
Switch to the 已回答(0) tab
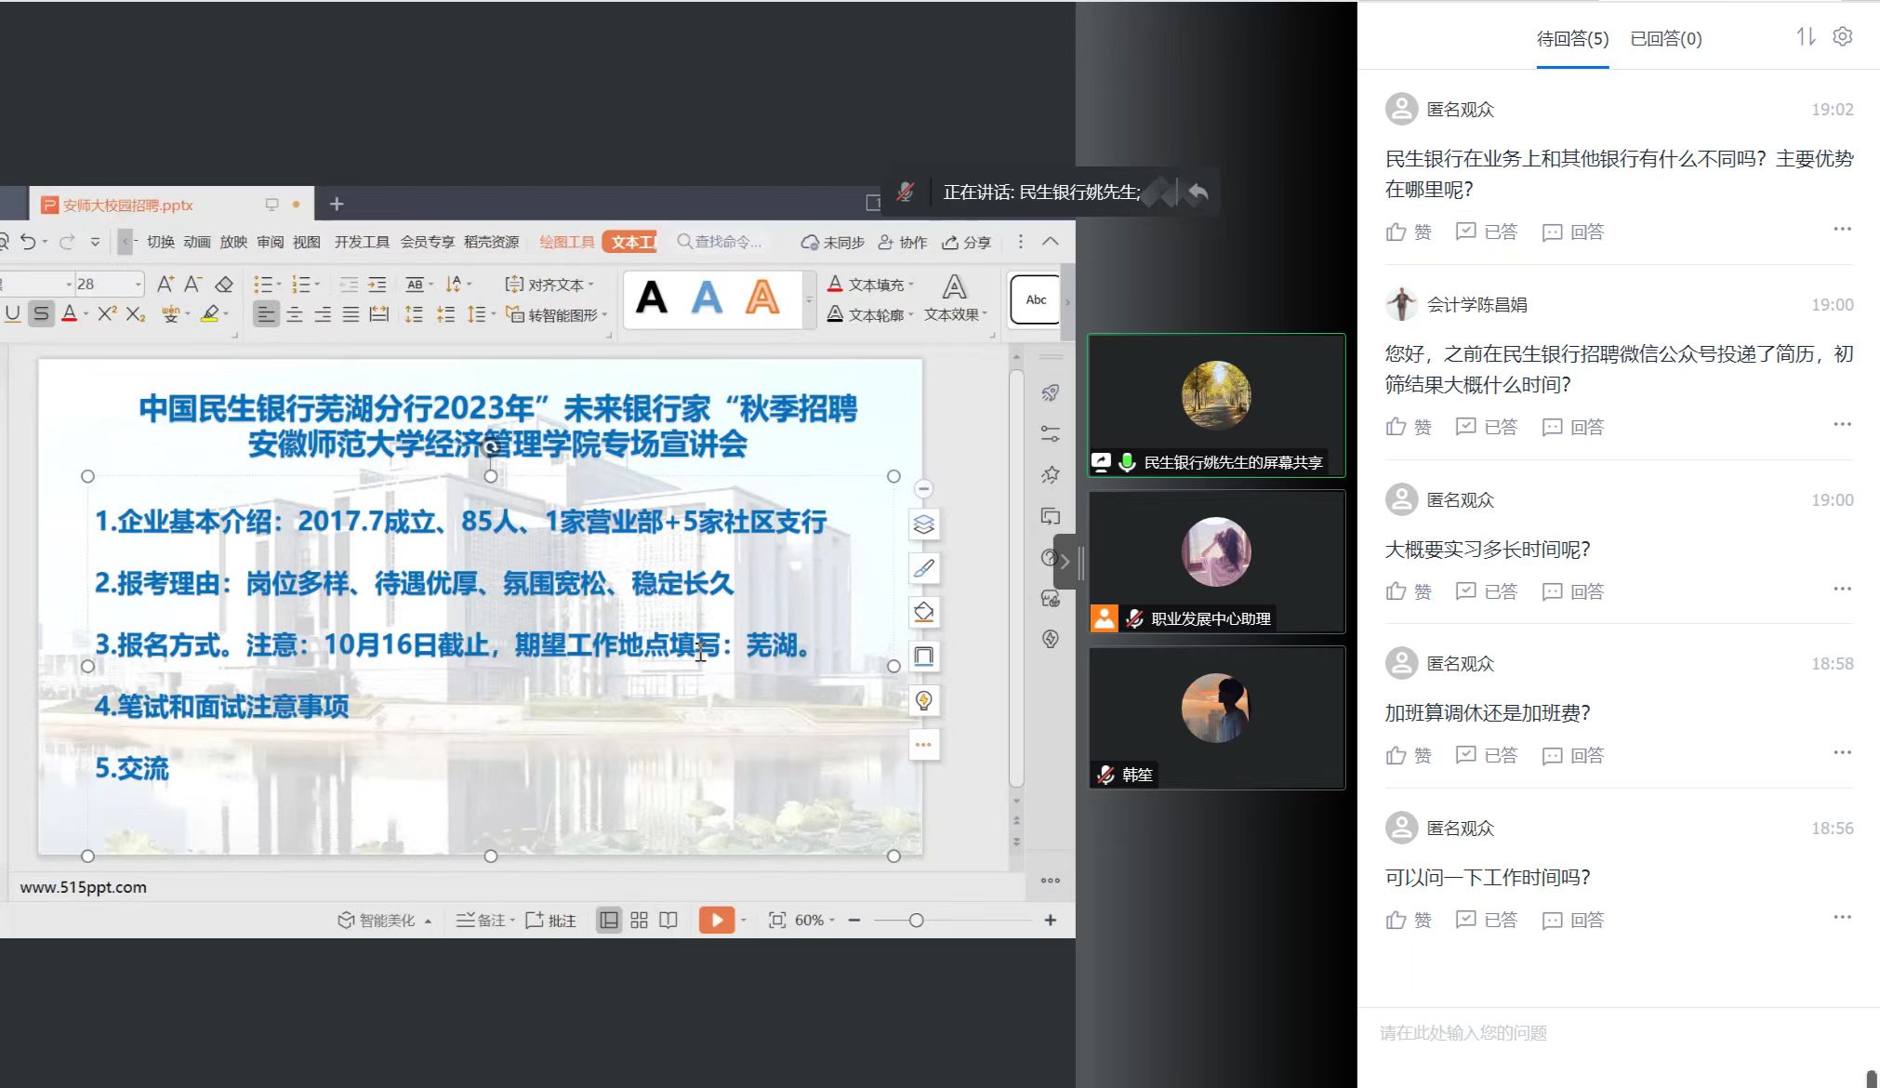[x=1665, y=39]
